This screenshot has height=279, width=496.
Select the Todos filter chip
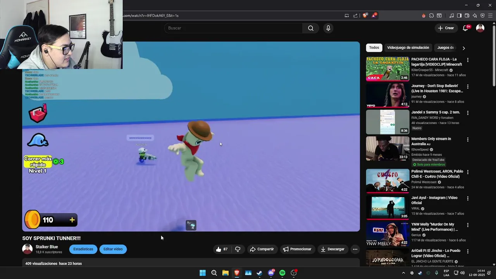(x=374, y=48)
